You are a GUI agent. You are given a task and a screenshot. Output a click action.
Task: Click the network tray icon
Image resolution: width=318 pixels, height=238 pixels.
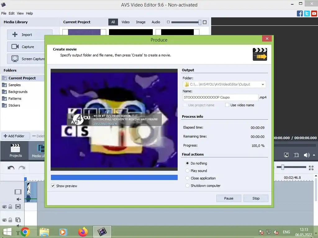(x=269, y=232)
